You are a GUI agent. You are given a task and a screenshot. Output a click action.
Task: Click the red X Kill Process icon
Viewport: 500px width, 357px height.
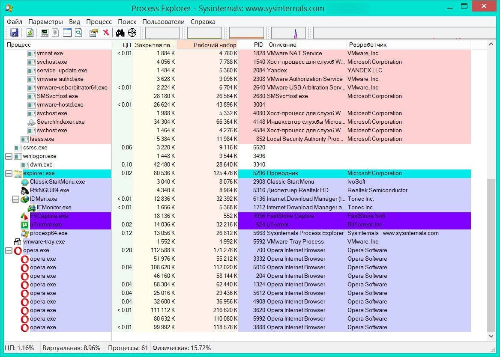(106, 33)
